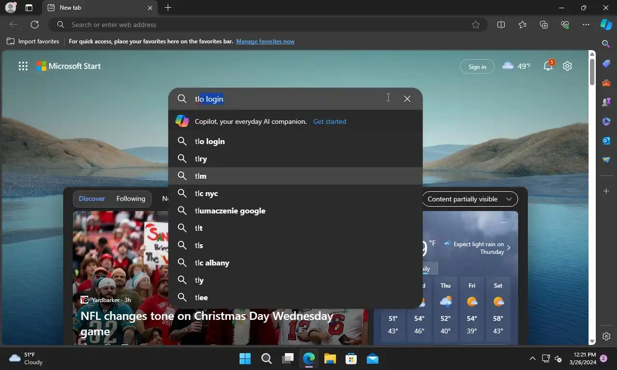Open sidebar Games chess icon
The height and width of the screenshot is (370, 617).
[x=606, y=102]
